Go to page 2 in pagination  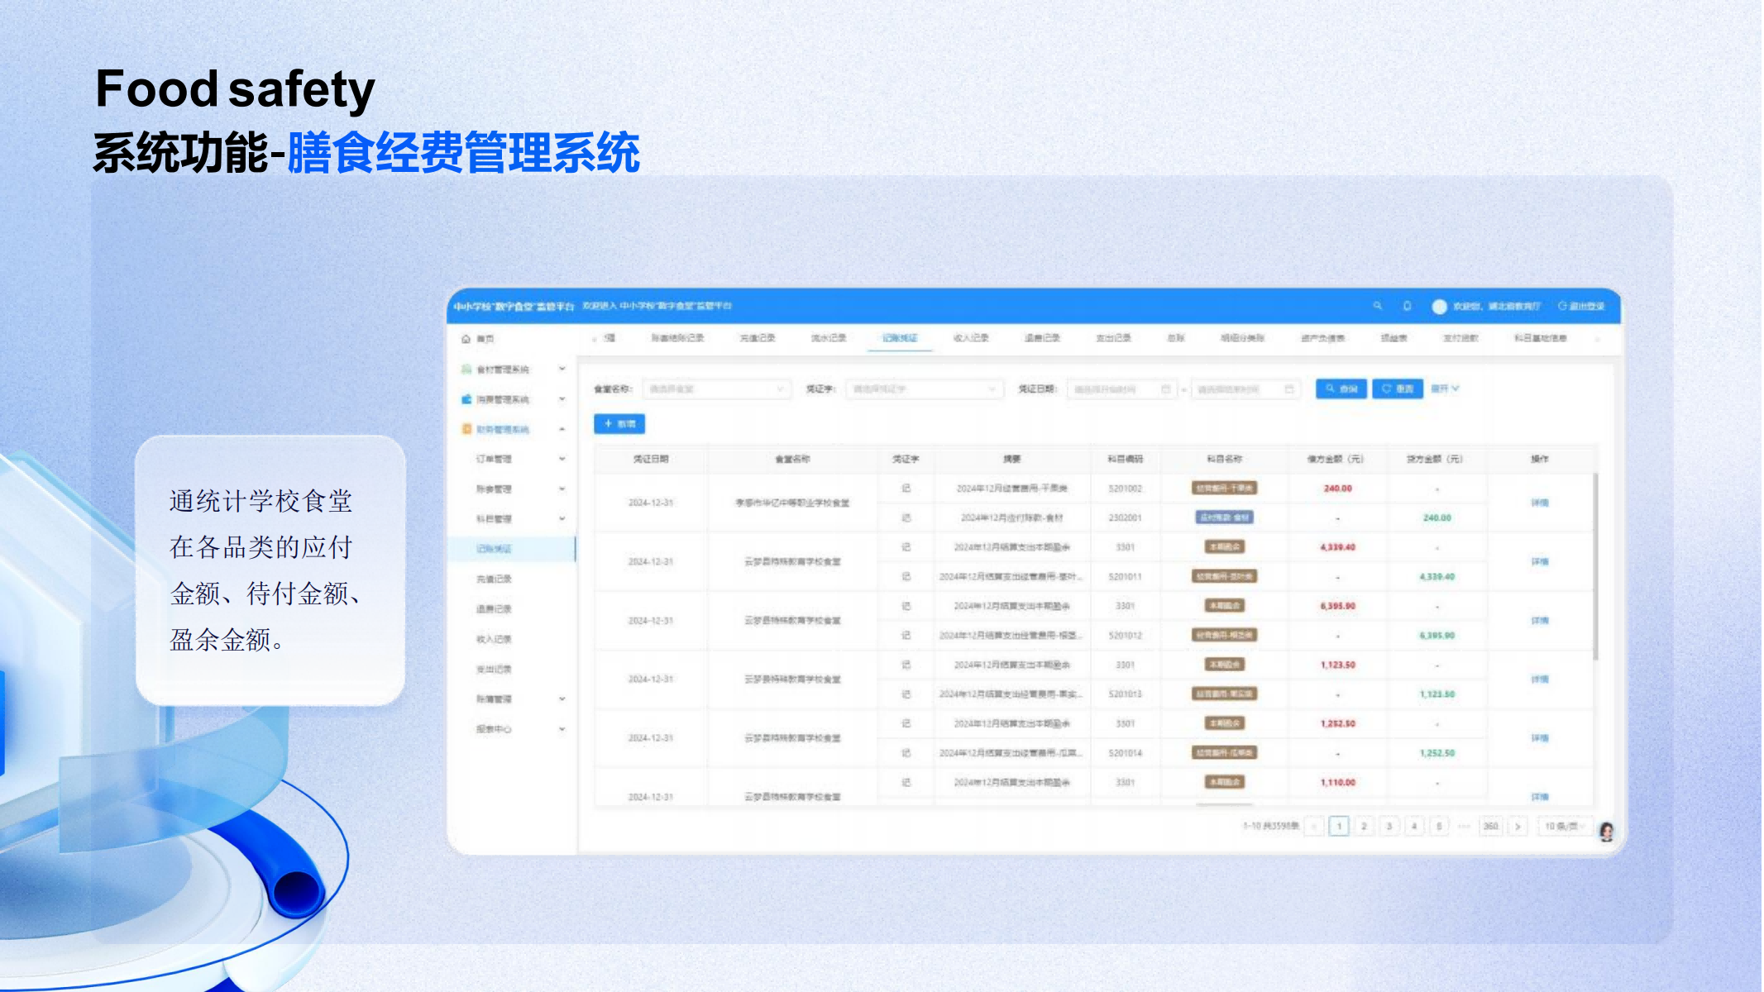(1364, 826)
